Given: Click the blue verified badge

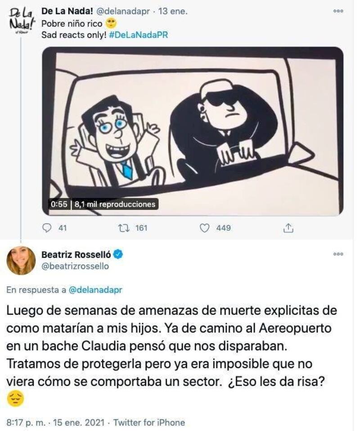Looking at the screenshot, I should click(x=118, y=254).
